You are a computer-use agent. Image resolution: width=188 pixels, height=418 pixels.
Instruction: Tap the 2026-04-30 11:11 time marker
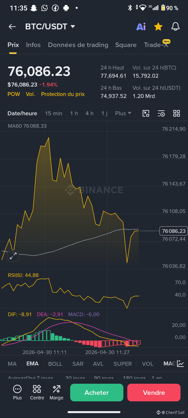tap(44, 352)
